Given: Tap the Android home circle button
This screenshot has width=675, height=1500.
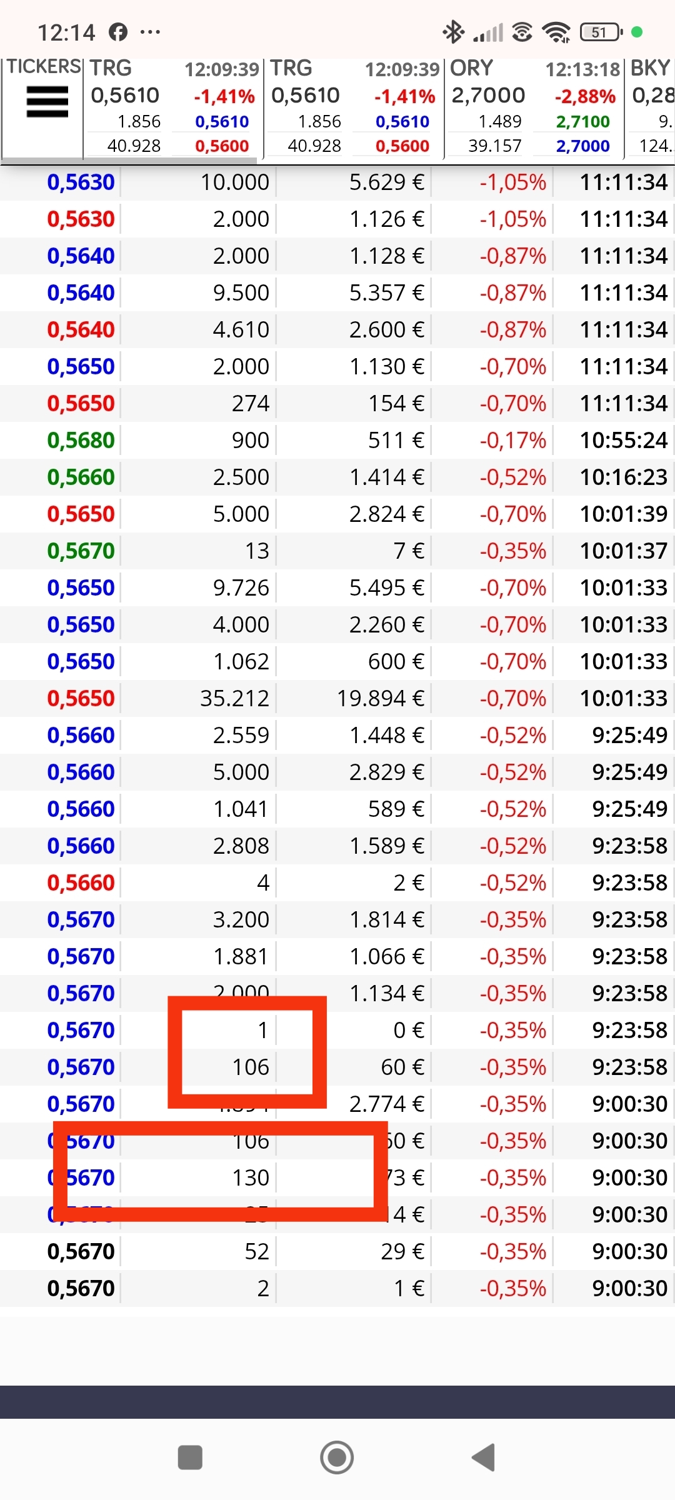Looking at the screenshot, I should coord(337,1457).
